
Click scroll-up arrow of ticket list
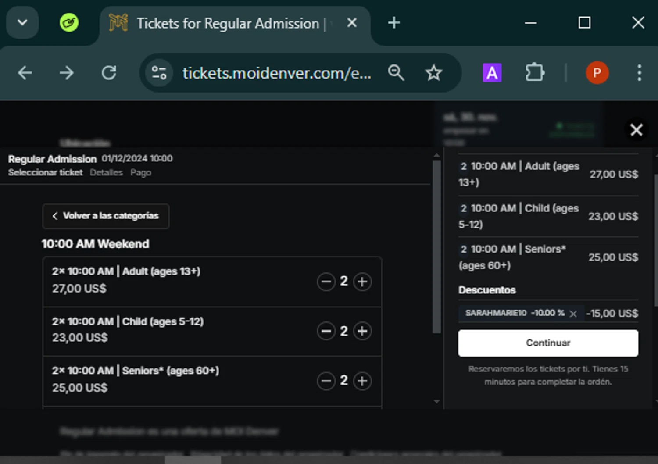(x=436, y=155)
